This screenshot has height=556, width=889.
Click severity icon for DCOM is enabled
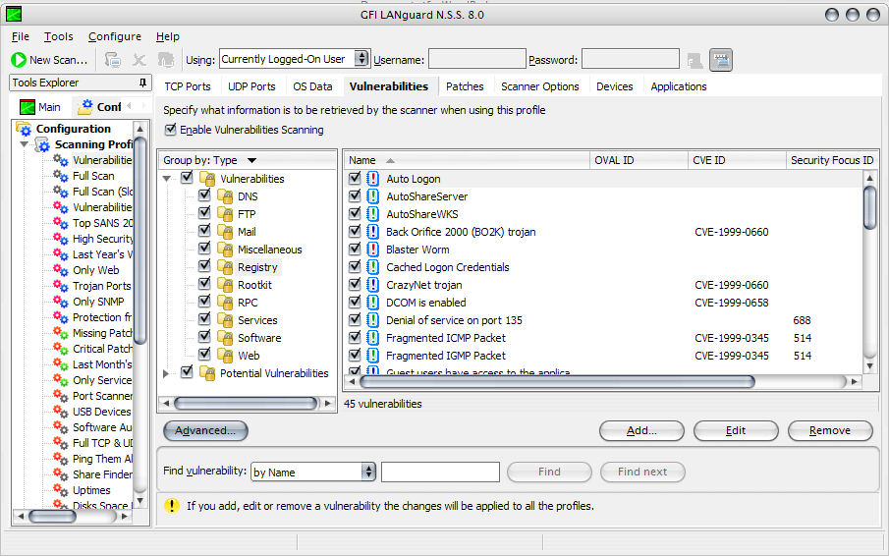(x=372, y=303)
